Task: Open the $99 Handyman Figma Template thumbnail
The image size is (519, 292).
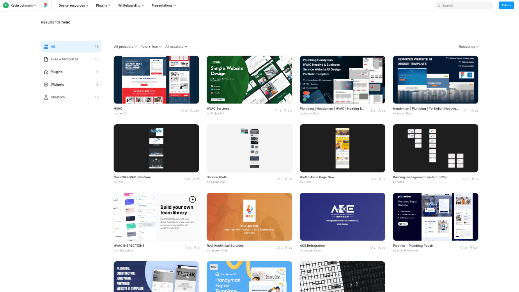Action: point(249,276)
